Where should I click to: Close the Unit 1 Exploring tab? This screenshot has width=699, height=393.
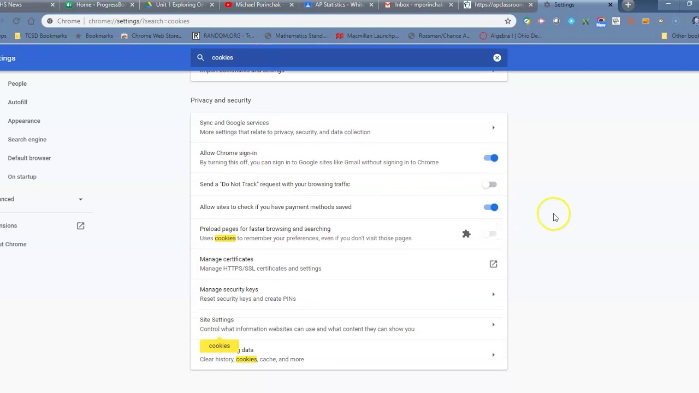pyautogui.click(x=211, y=5)
